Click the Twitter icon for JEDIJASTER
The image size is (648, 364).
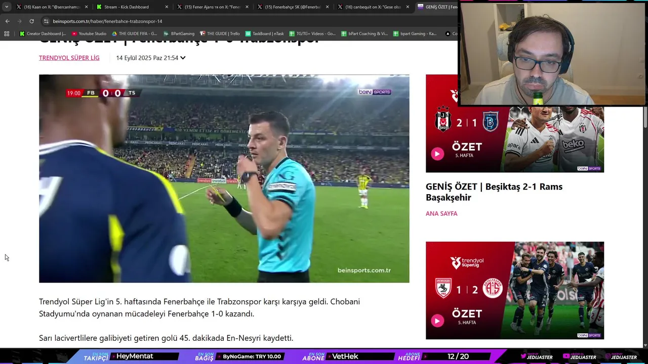point(523,357)
